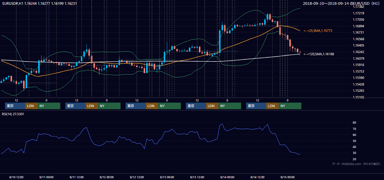Click RSI scale value 20

355,159
